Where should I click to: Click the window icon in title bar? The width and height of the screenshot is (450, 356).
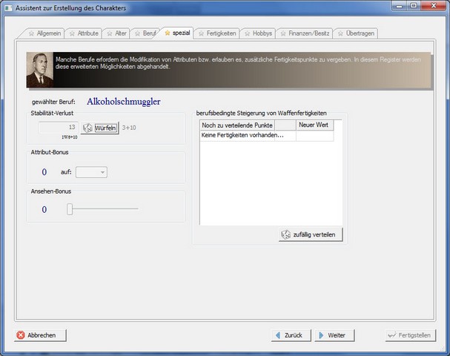8,7
